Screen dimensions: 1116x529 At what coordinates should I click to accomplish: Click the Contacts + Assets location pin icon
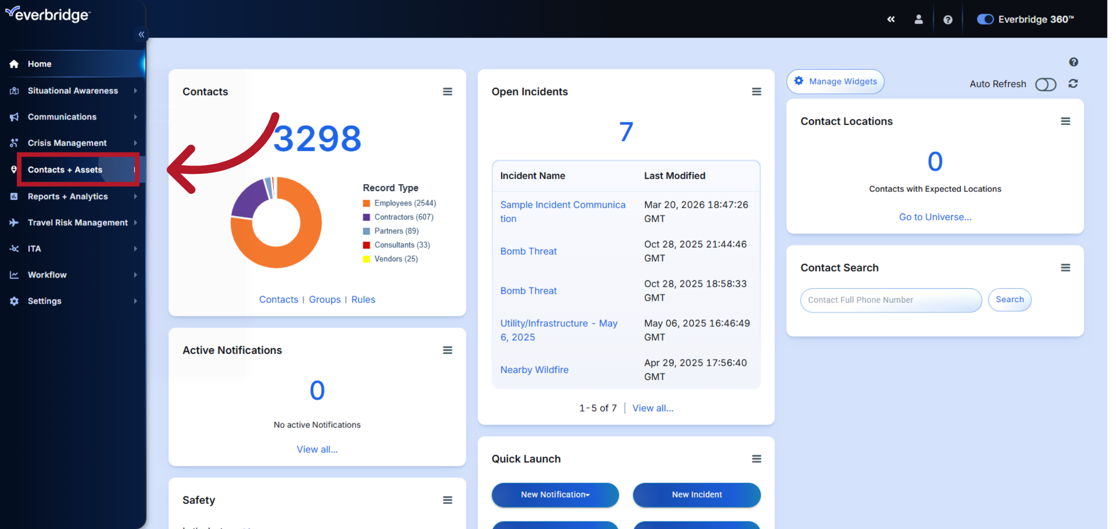14,169
